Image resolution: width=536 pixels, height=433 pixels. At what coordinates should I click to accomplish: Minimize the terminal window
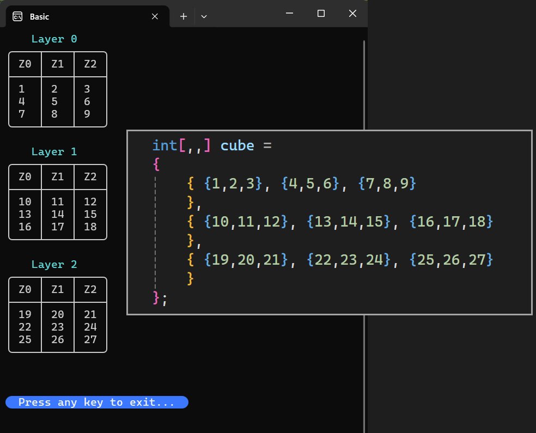click(290, 13)
